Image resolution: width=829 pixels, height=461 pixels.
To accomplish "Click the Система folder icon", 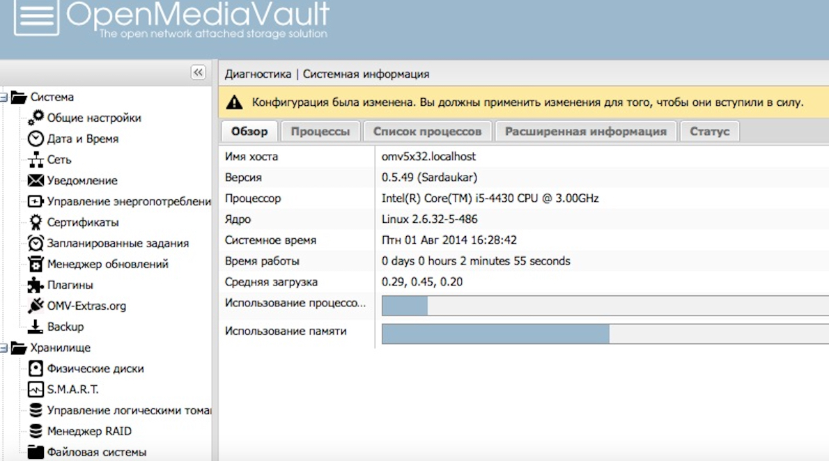I will 19,97.
